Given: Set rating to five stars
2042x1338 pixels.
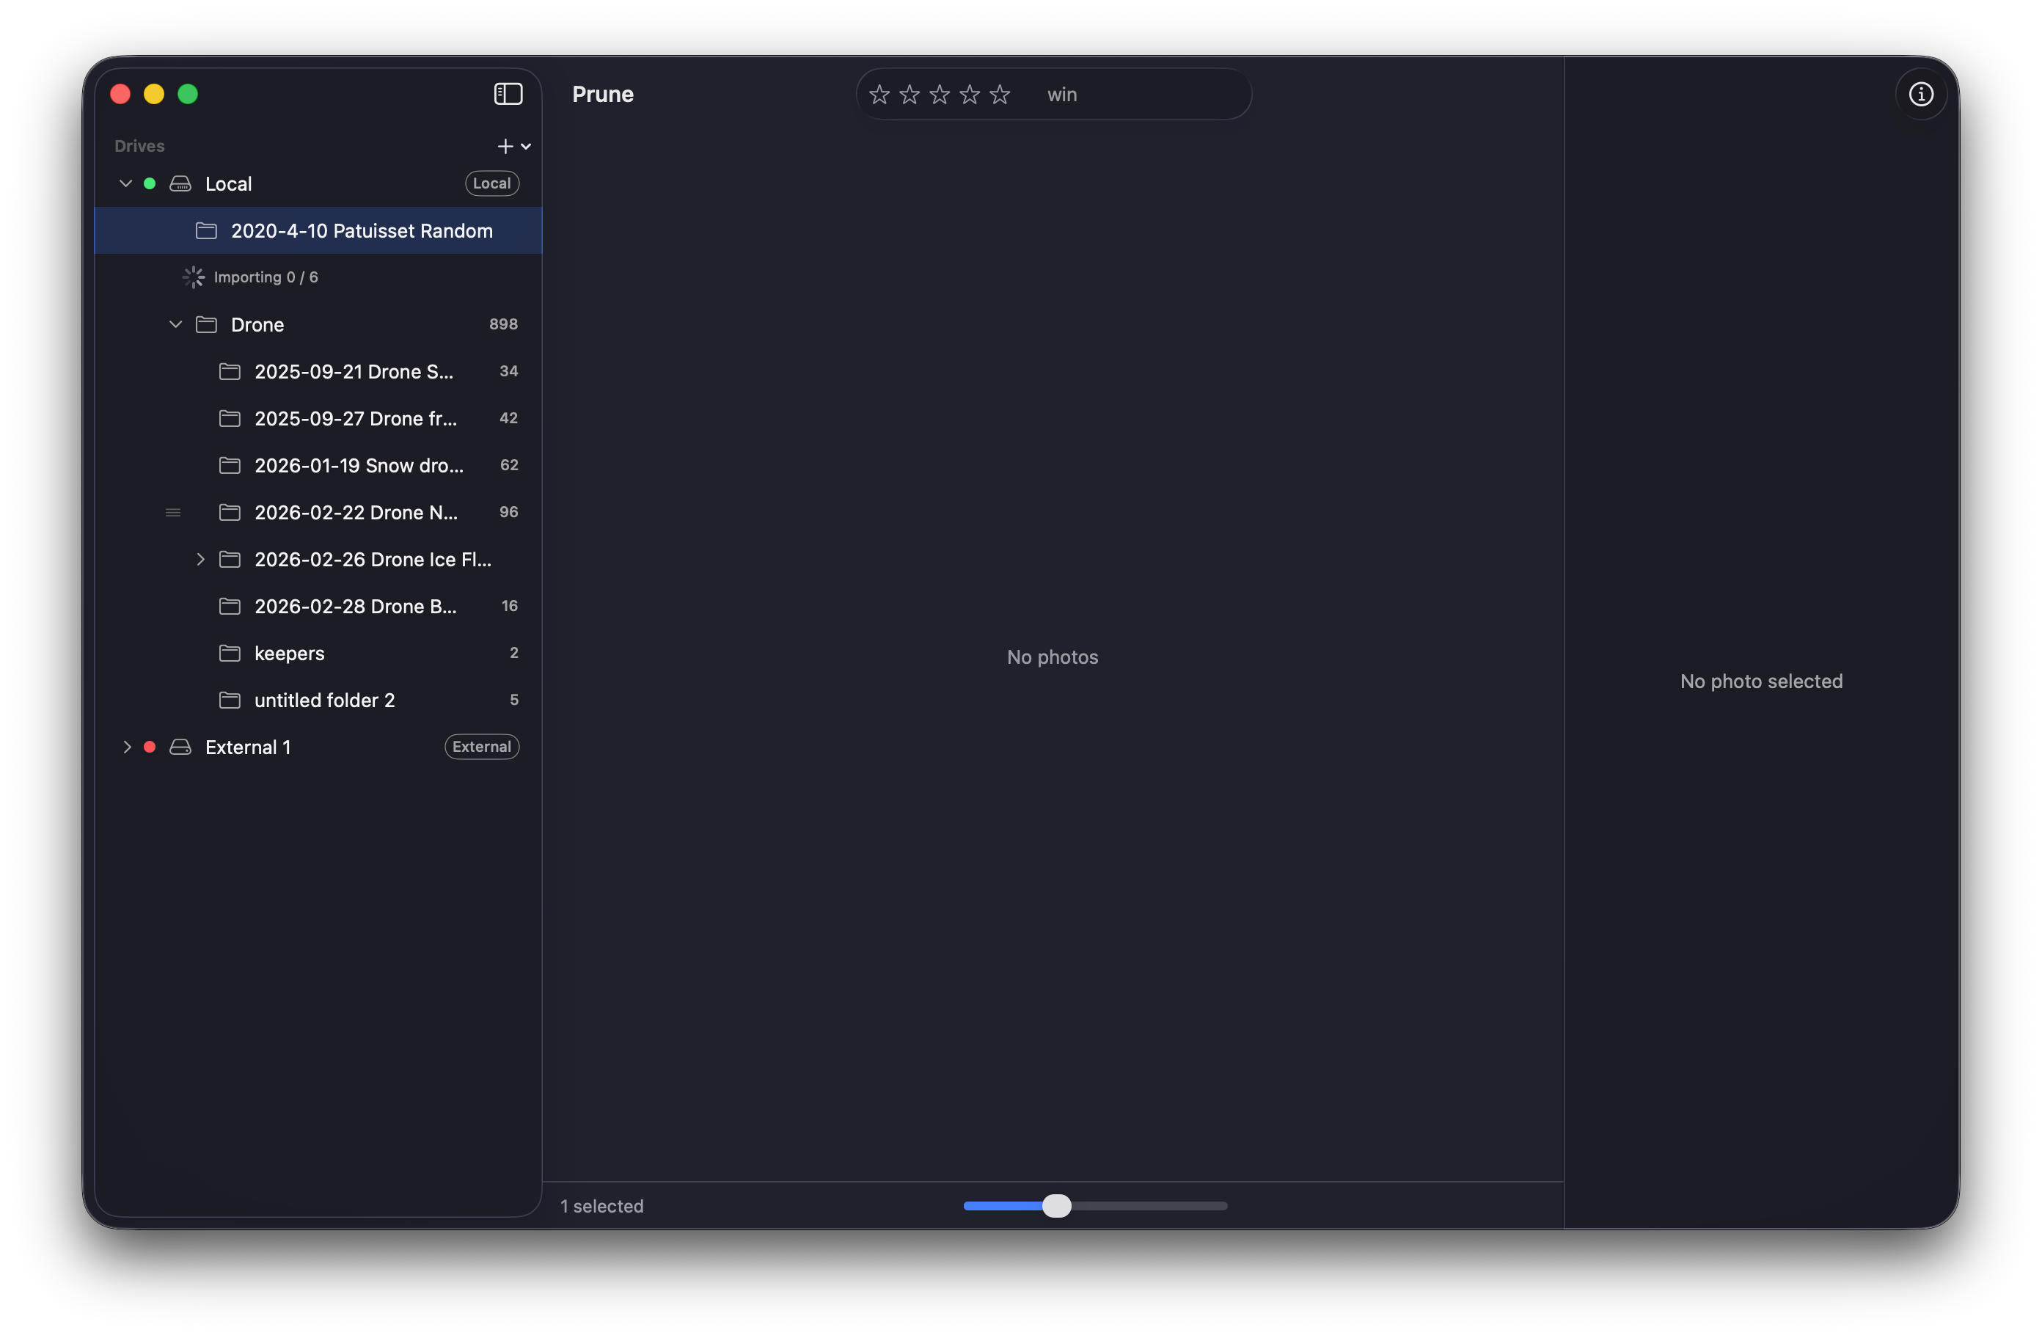Looking at the screenshot, I should tap(999, 95).
